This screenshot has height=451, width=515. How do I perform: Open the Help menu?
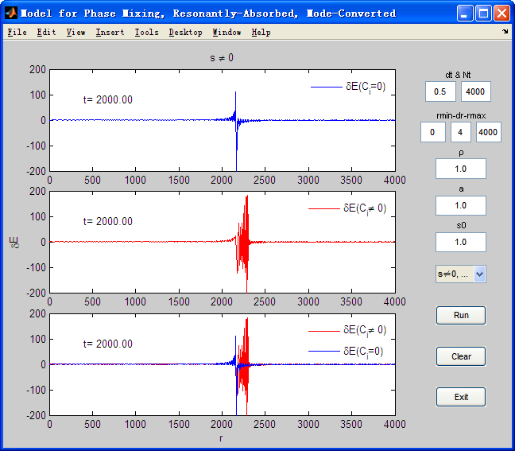point(261,32)
